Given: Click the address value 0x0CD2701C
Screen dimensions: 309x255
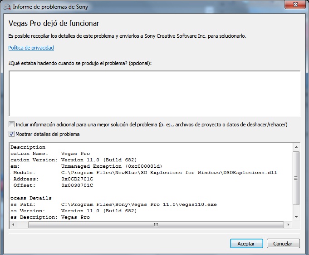Looking at the screenshot, I should point(77,179).
